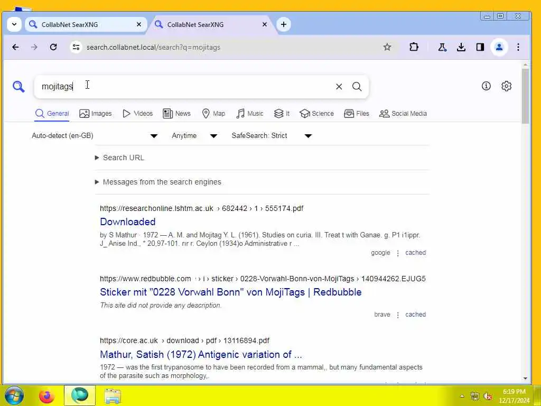Viewport: 541px width, 406px height.
Task: Click the address bar URL
Action: pos(153,47)
